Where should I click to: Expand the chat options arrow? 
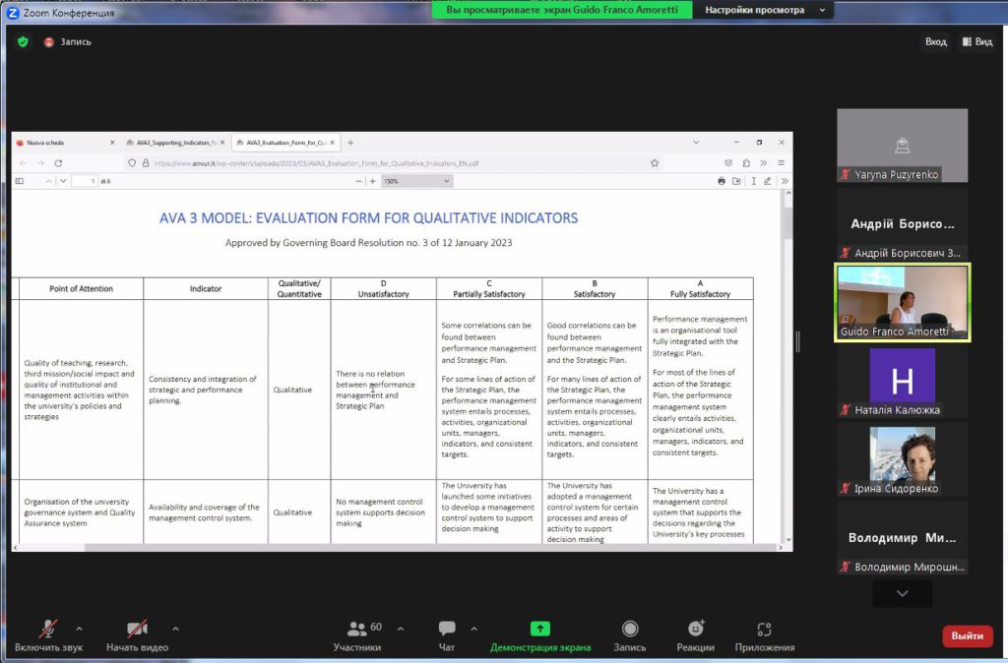pyautogui.click(x=473, y=628)
